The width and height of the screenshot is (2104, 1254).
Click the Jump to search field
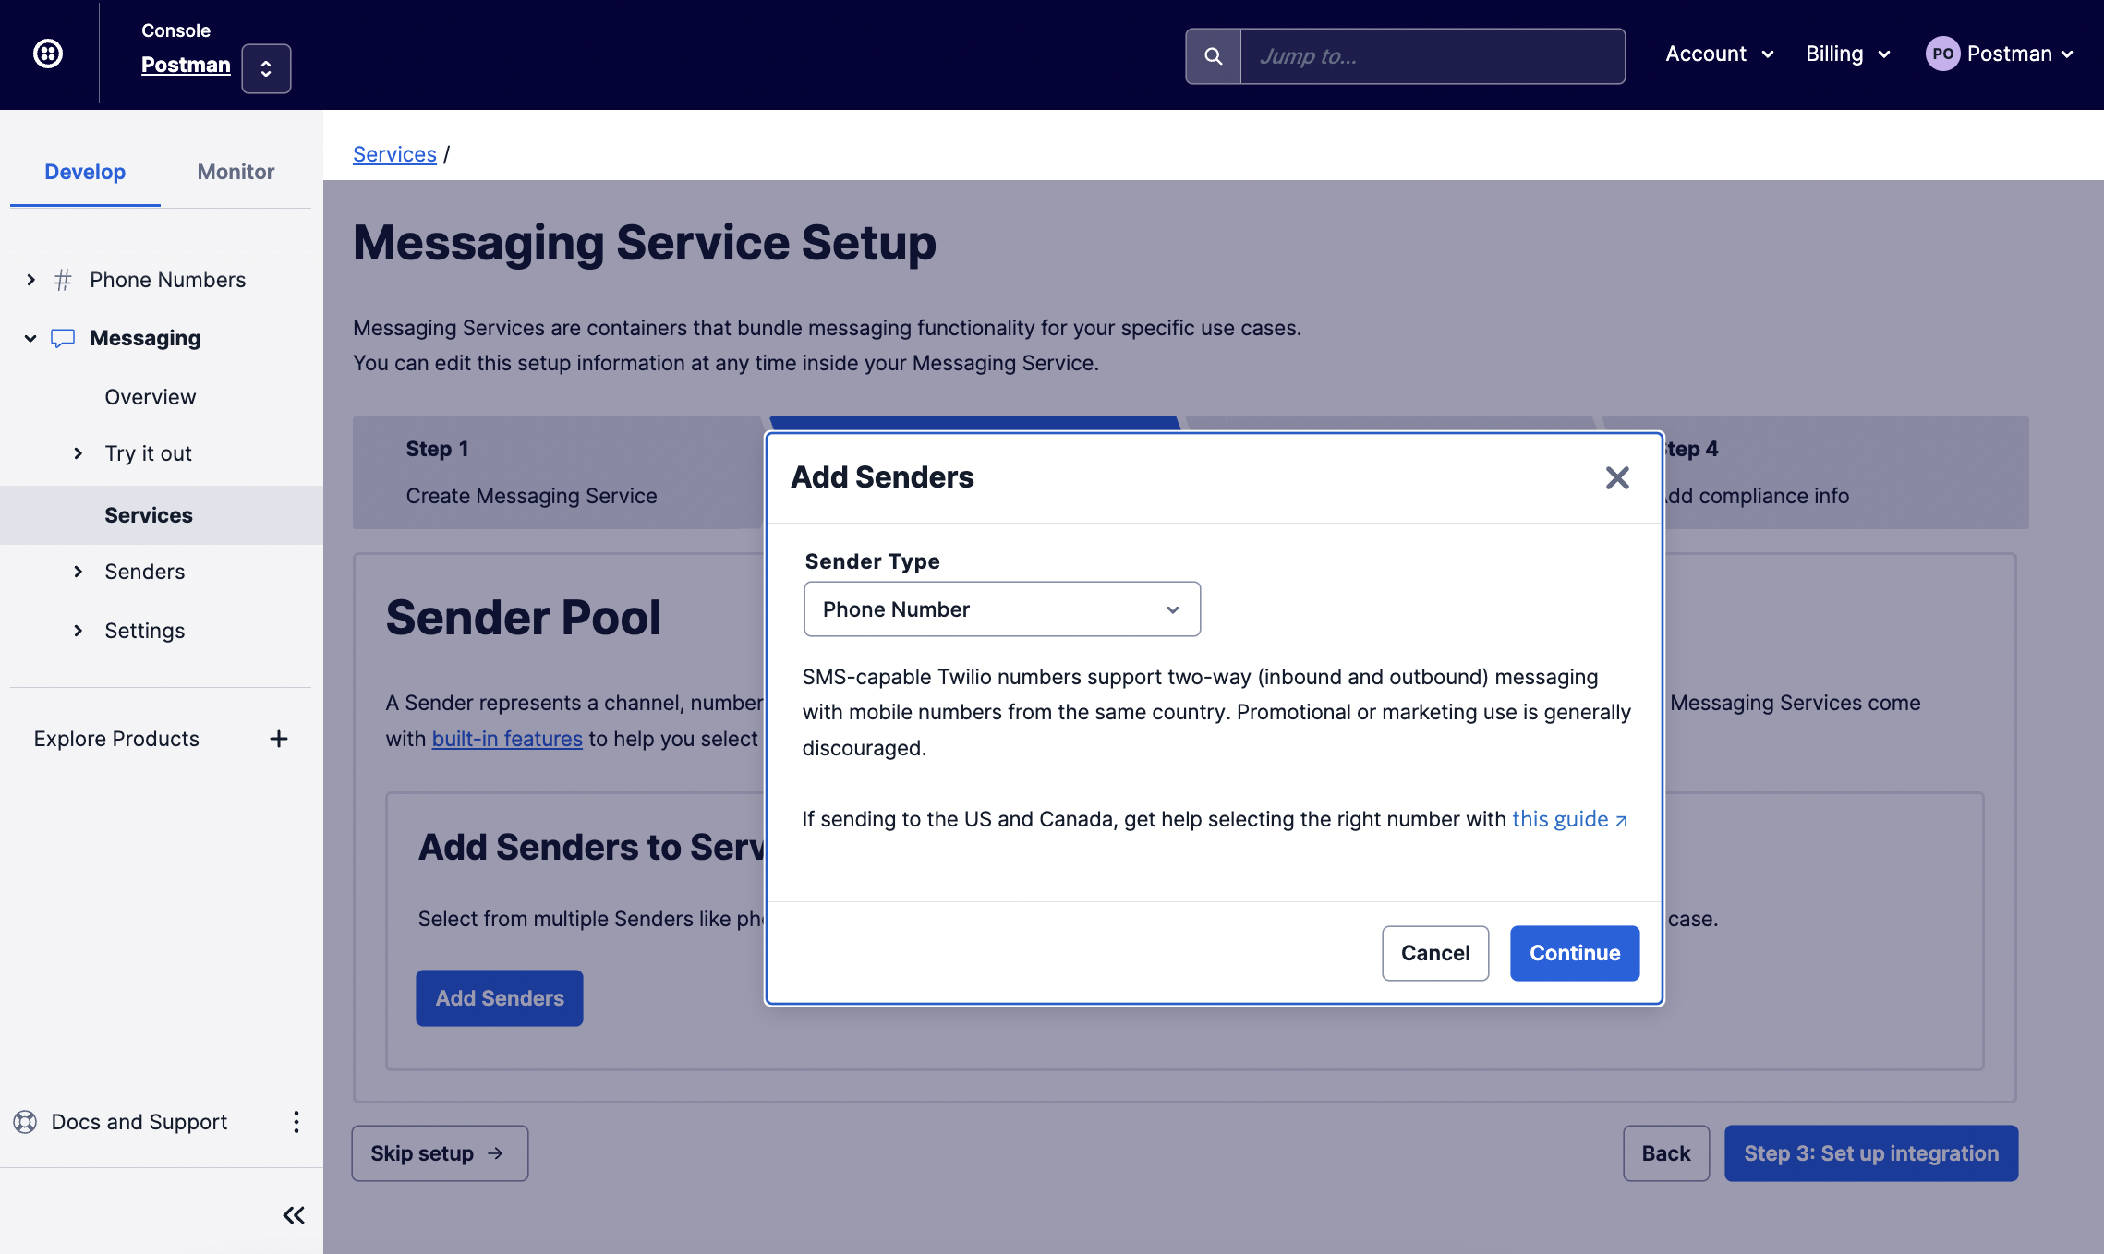click(x=1432, y=56)
